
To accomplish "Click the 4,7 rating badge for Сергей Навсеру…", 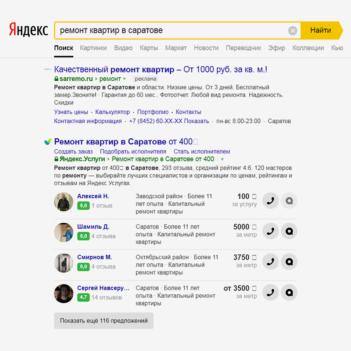I will 83,297.
